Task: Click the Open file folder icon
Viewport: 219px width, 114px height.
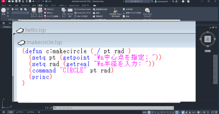Action: tap(13, 1)
